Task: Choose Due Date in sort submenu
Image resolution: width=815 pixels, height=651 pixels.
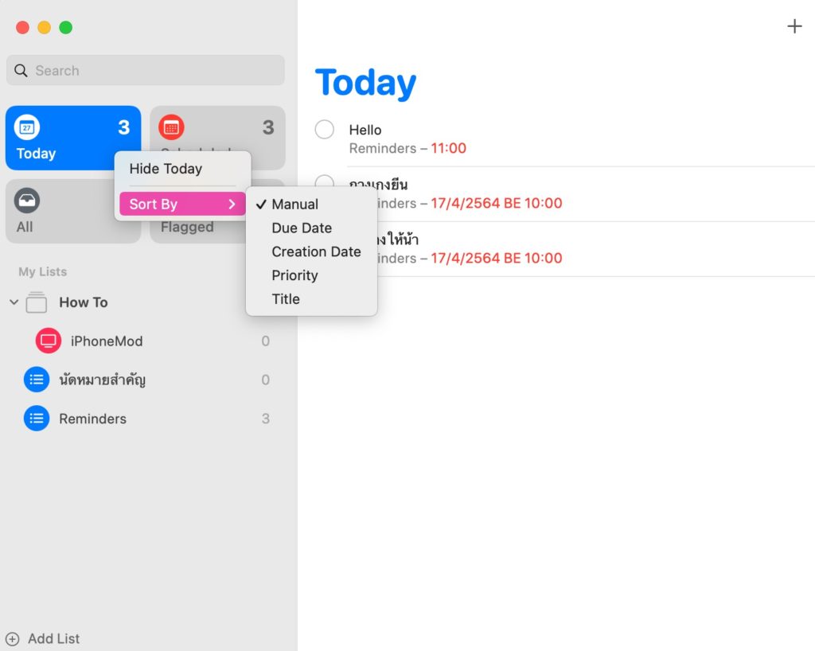Action: [302, 228]
